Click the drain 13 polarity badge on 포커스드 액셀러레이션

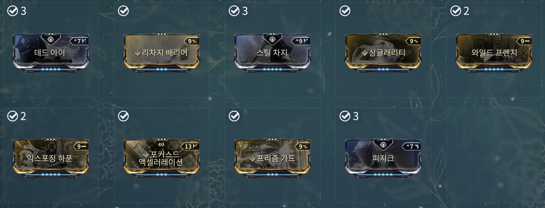tap(190, 146)
